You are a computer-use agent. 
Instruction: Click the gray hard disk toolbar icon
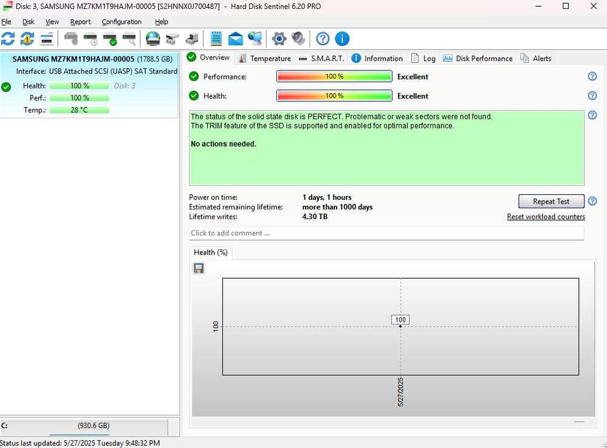pyautogui.click(x=71, y=38)
